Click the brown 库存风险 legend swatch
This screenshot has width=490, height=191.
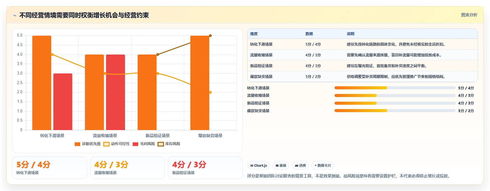point(161,144)
